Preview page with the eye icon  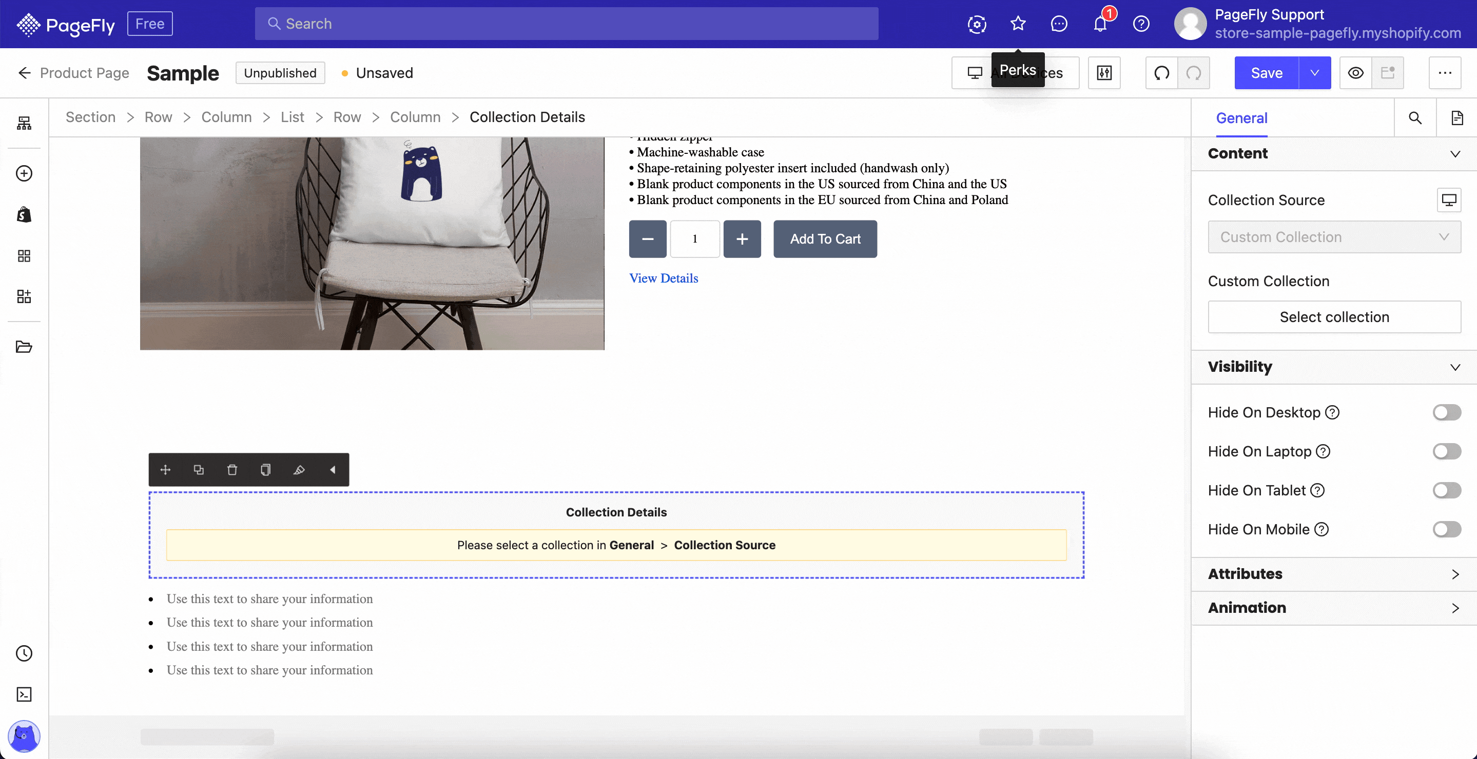point(1355,73)
